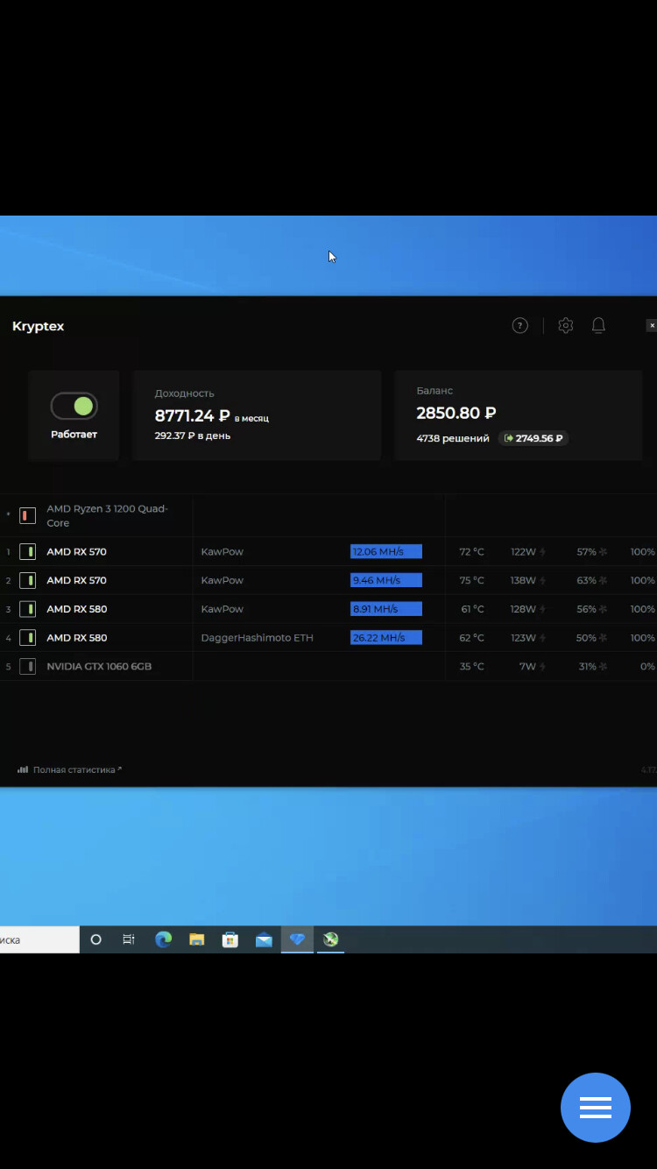The width and height of the screenshot is (657, 1169).
Task: Click the lightning icon beside 123W
Action: click(543, 638)
